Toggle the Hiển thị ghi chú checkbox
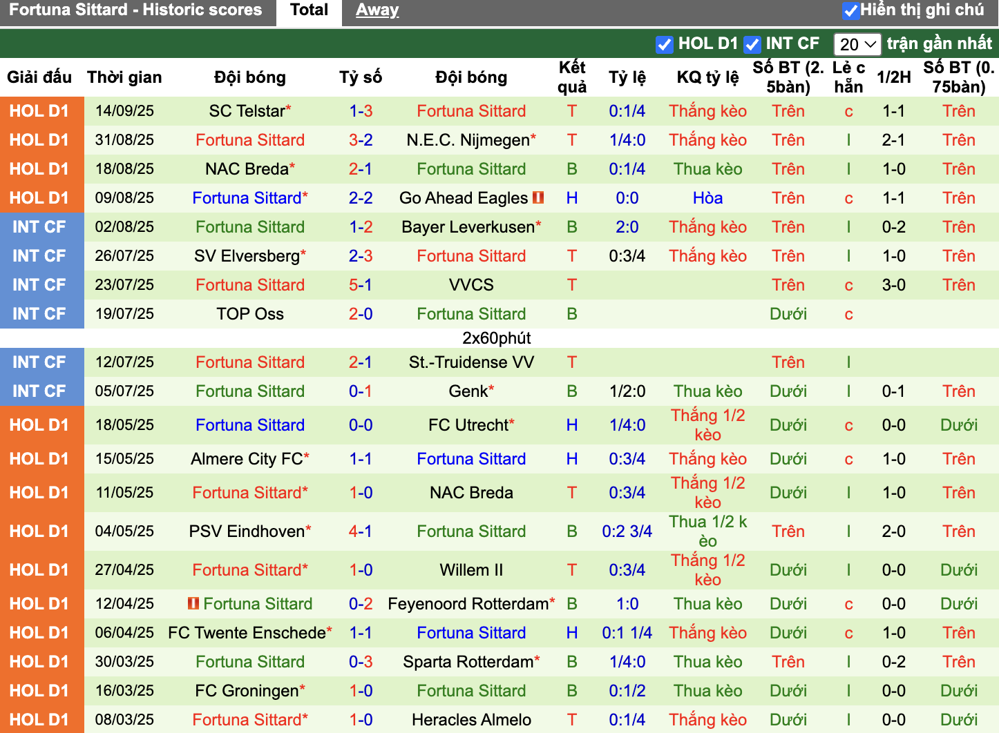Viewport: 999px width, 733px height. tap(850, 10)
